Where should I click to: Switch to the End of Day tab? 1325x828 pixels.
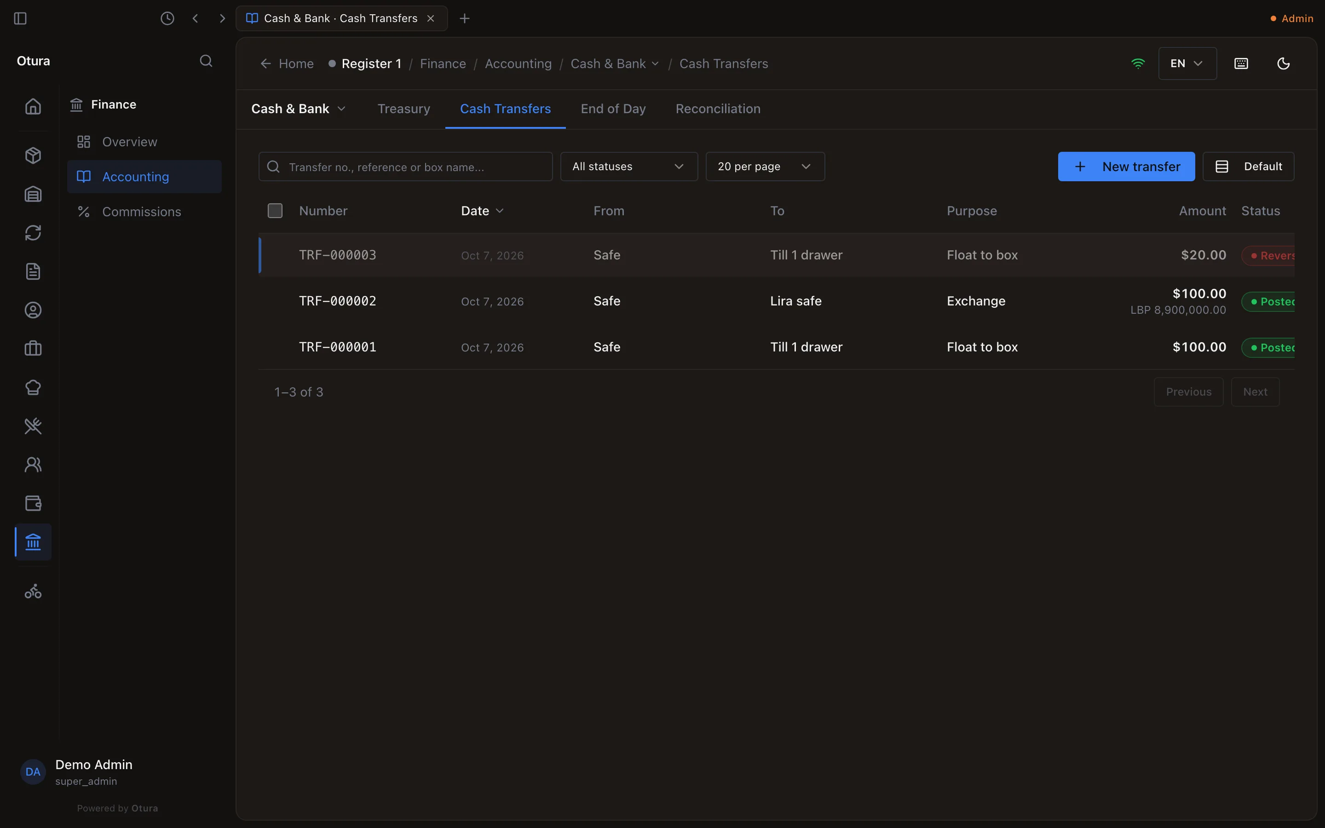click(613, 109)
